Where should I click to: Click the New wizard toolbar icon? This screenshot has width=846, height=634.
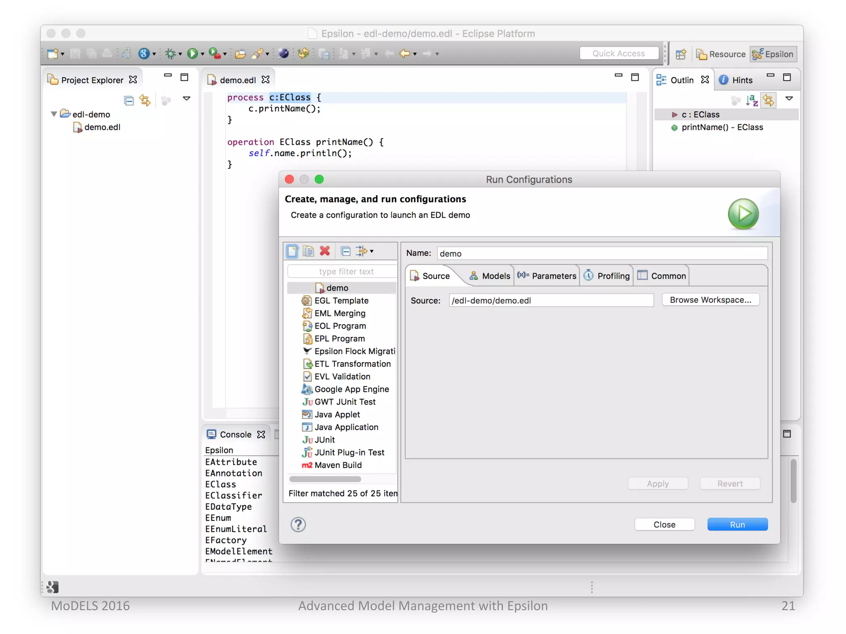[52, 53]
